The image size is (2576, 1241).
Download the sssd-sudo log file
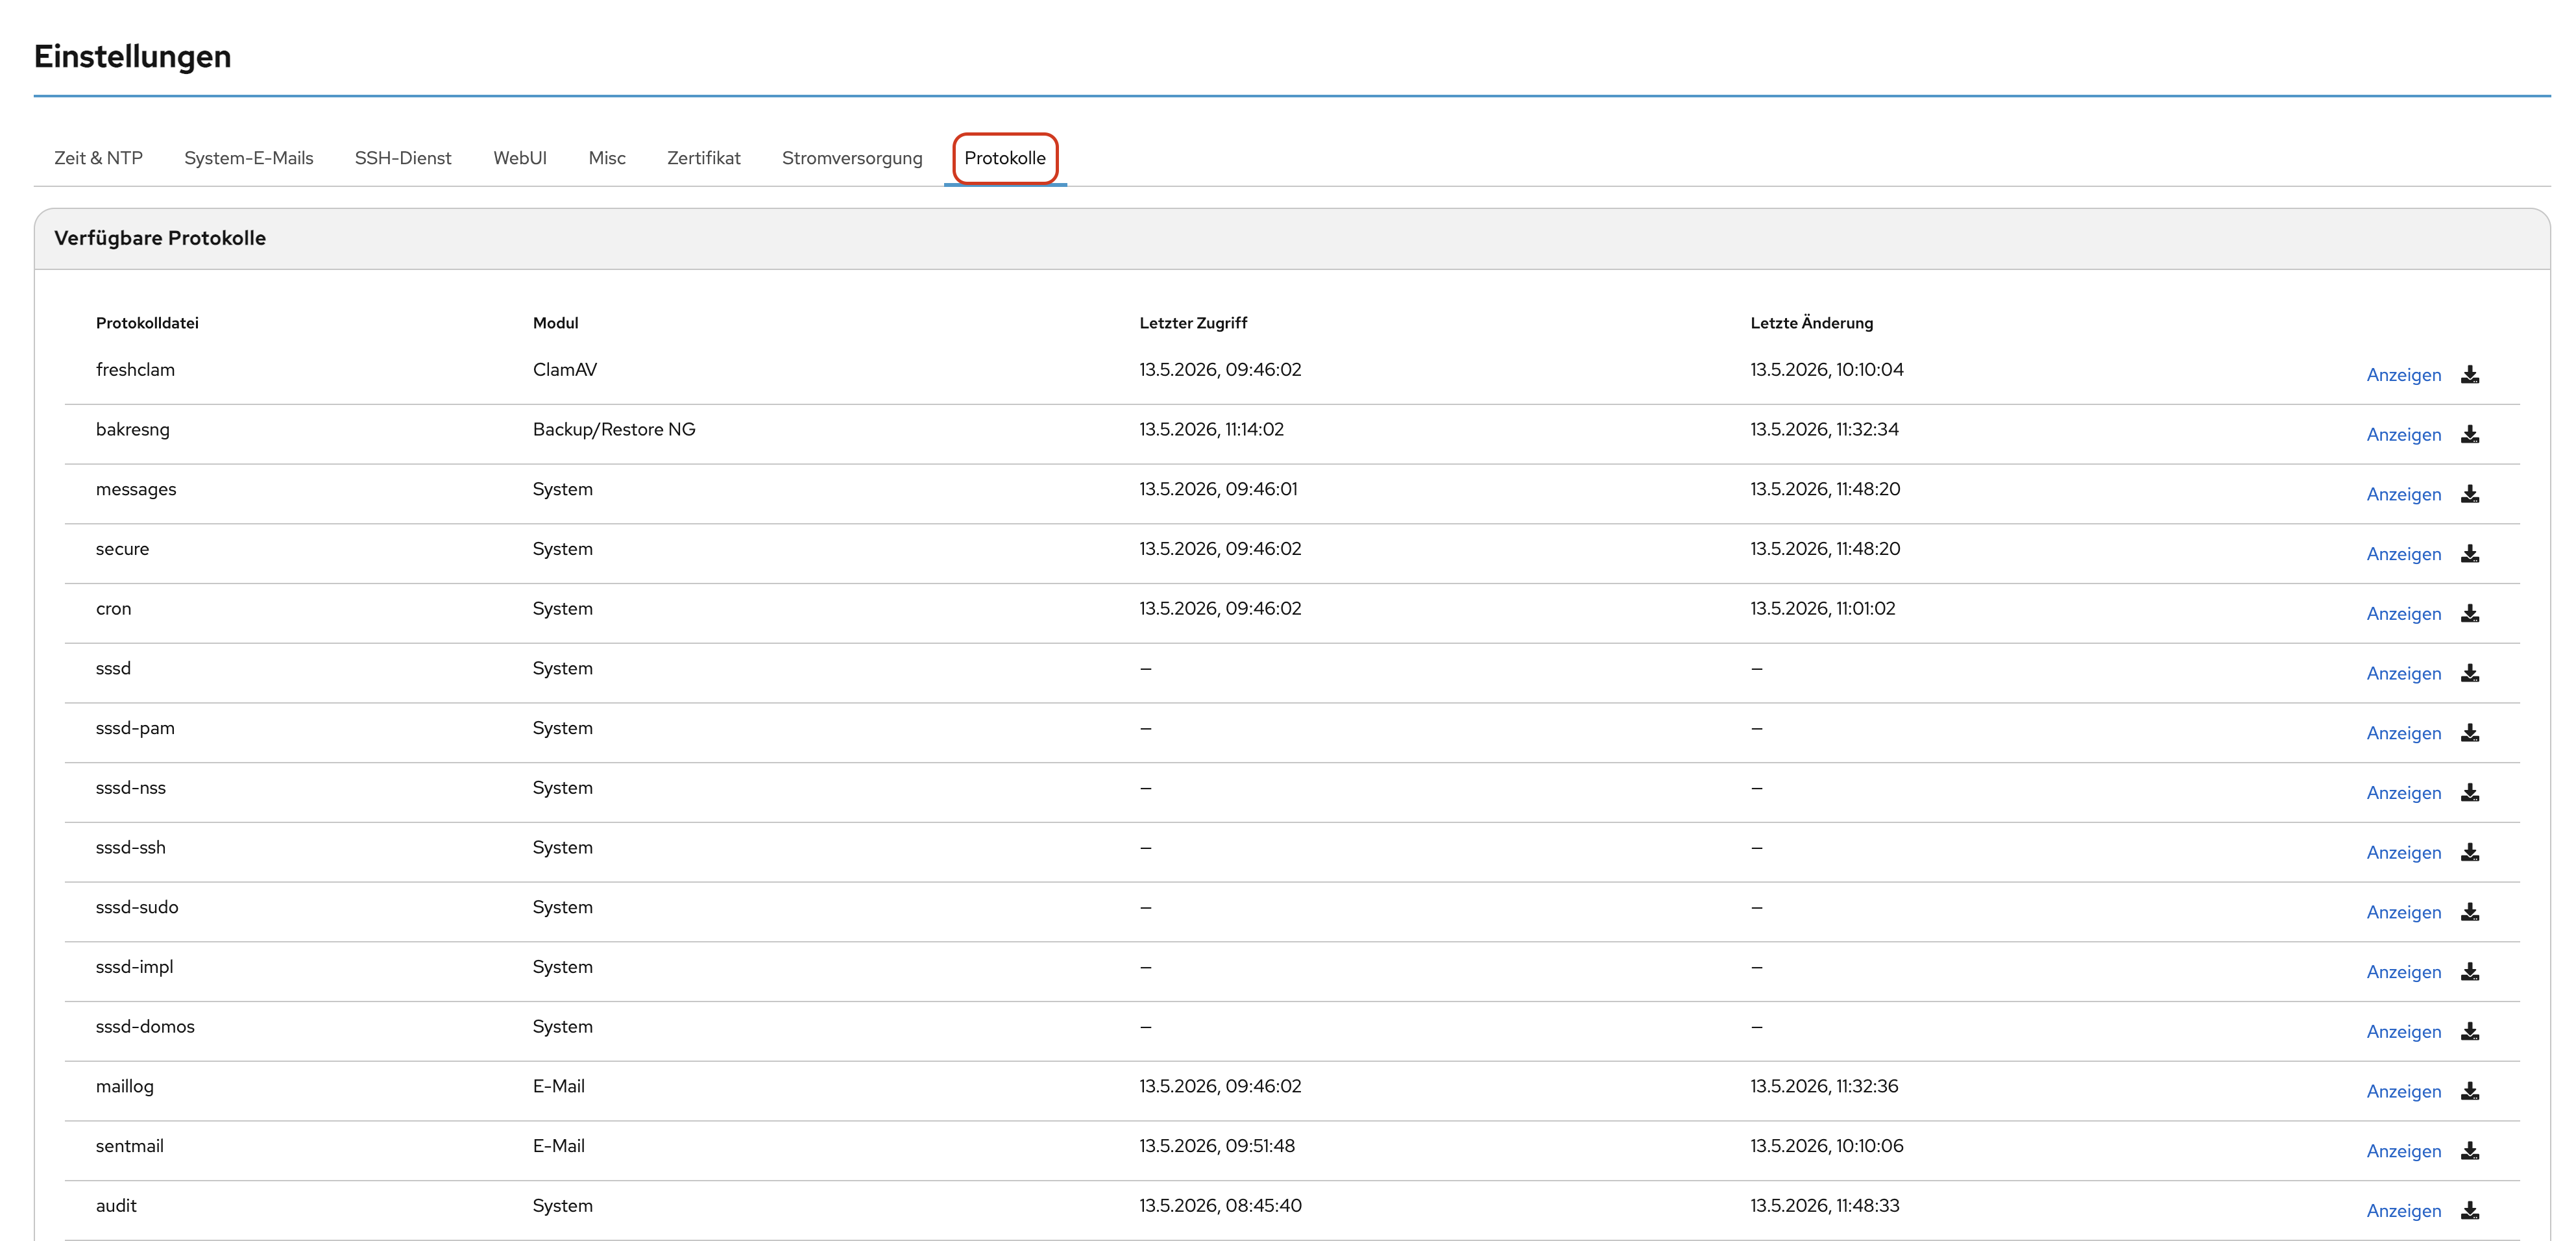pyautogui.click(x=2469, y=912)
